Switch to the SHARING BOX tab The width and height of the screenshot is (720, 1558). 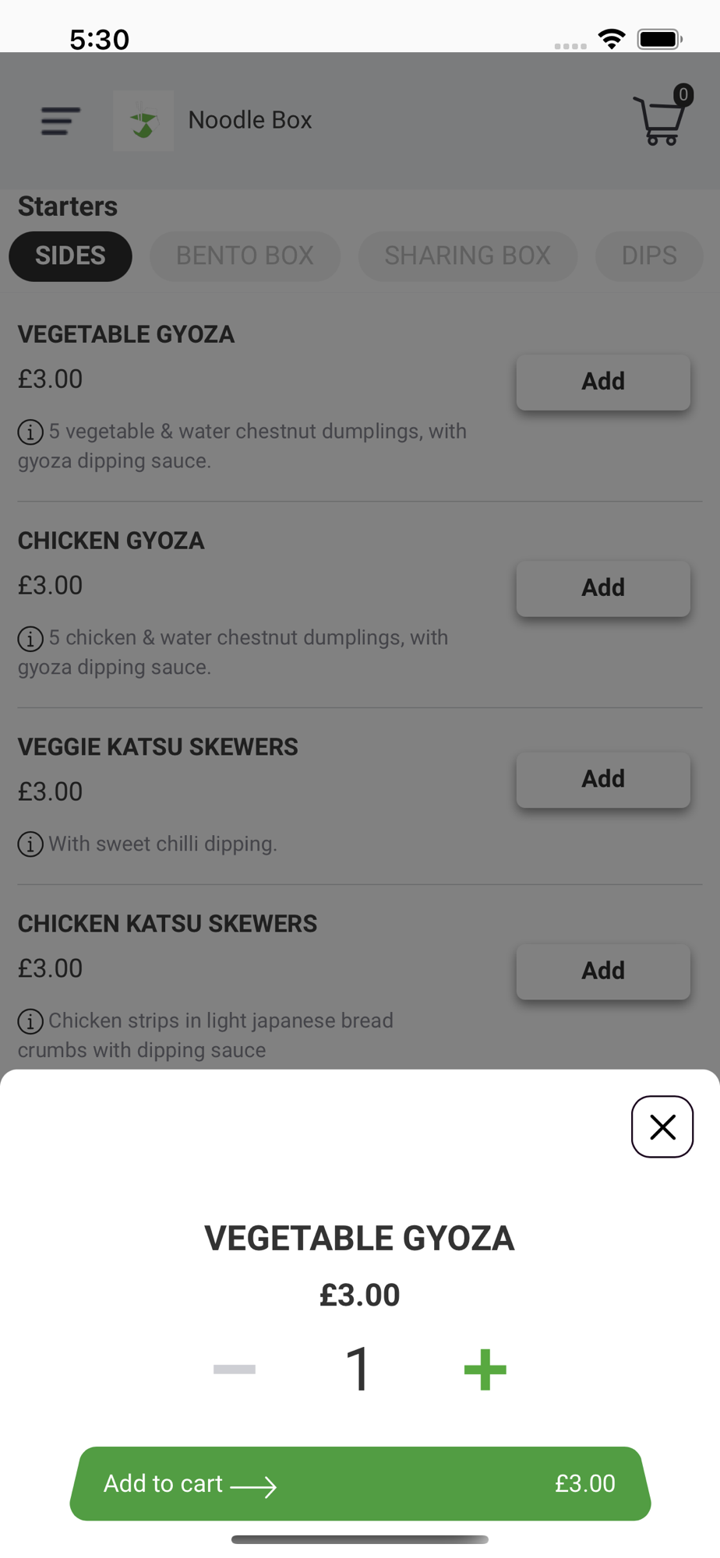[x=468, y=256]
